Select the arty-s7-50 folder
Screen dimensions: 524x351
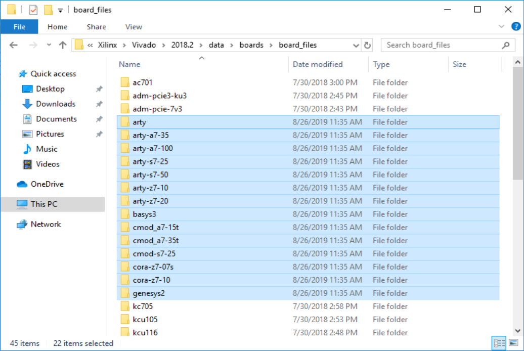point(308,175)
